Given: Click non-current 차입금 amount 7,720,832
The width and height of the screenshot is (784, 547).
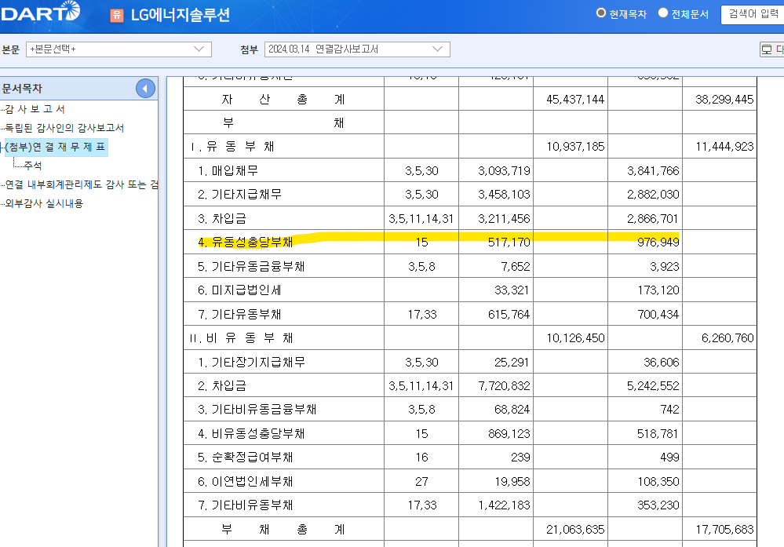Looking at the screenshot, I should tap(504, 386).
